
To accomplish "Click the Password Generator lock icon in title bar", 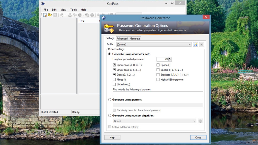I will tap(104, 18).
